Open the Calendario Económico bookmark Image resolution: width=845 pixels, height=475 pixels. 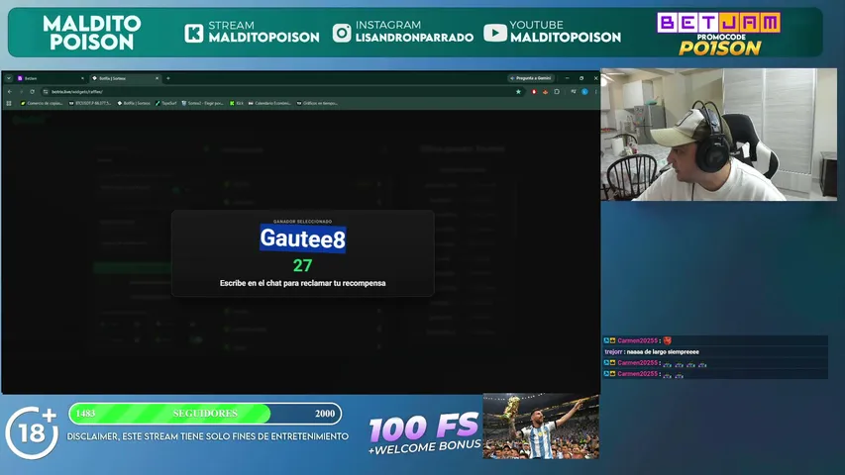click(269, 103)
